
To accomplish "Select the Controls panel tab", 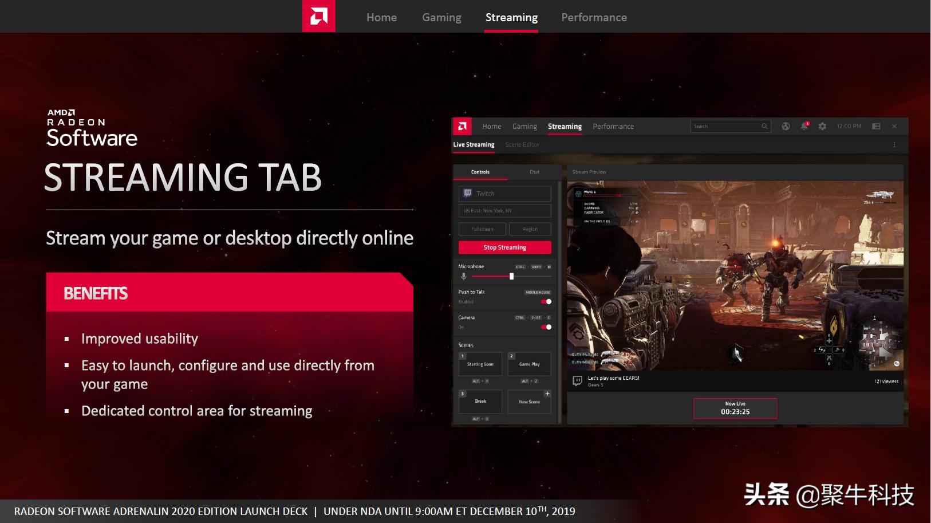I will pos(480,172).
